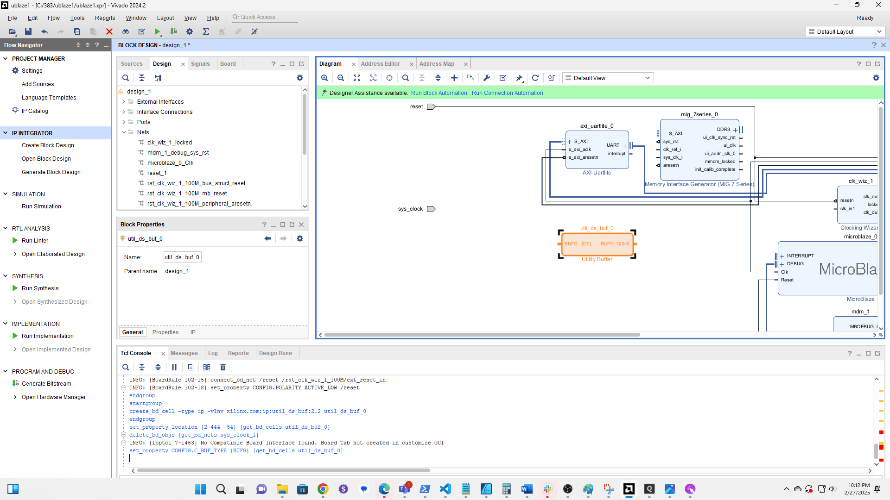Open diagram settings with the wrench icon

coord(486,78)
